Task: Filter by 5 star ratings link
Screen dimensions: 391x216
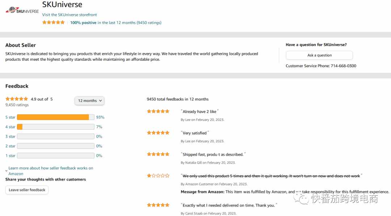Action: pyautogui.click(x=10, y=117)
